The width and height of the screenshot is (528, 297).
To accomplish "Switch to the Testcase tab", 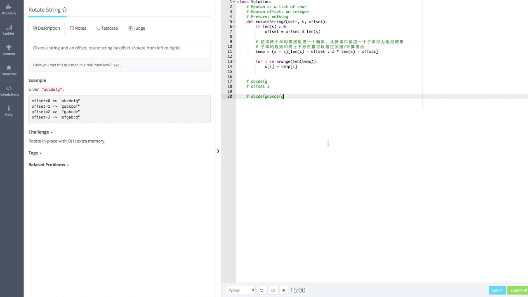I will pos(107,28).
